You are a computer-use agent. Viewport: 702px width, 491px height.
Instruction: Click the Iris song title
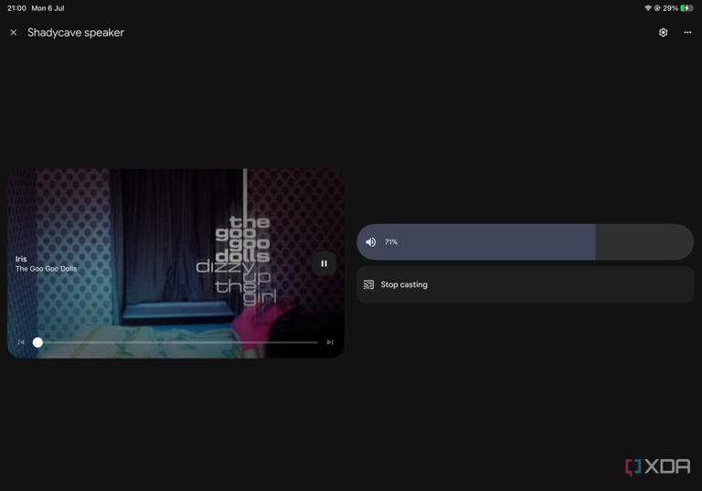(21, 259)
